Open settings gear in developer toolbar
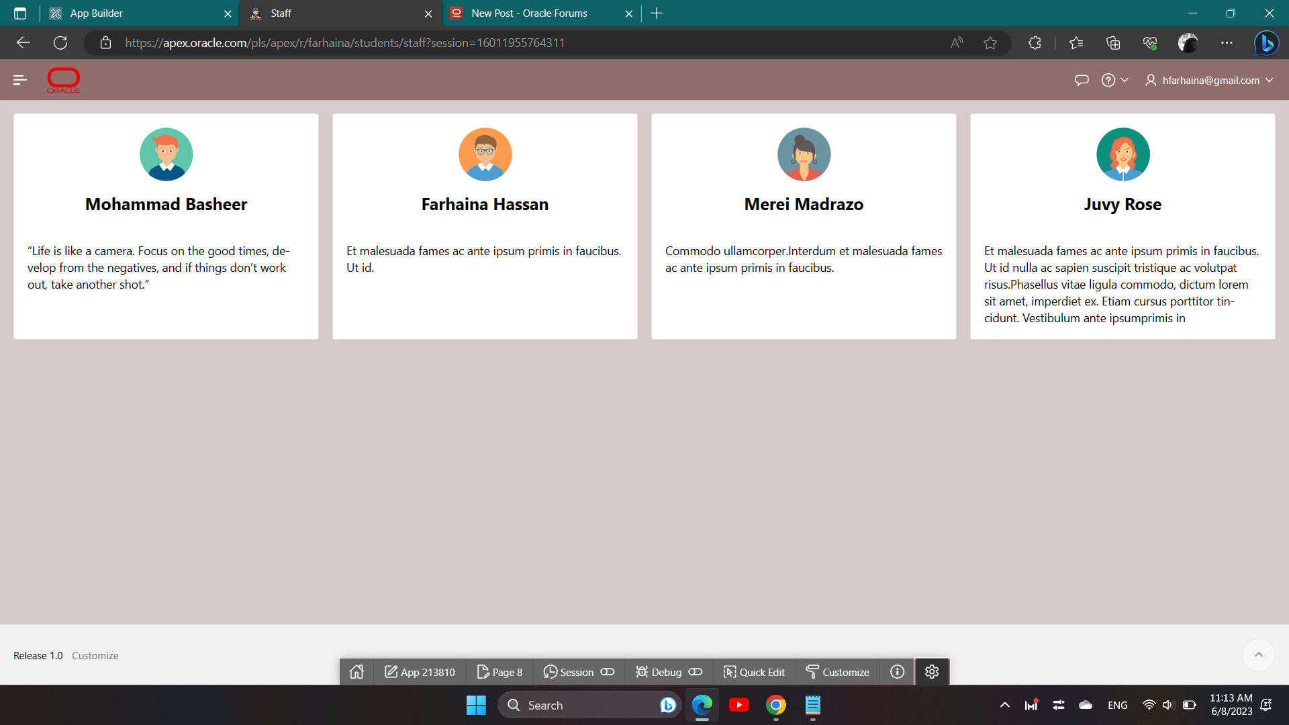 [932, 671]
